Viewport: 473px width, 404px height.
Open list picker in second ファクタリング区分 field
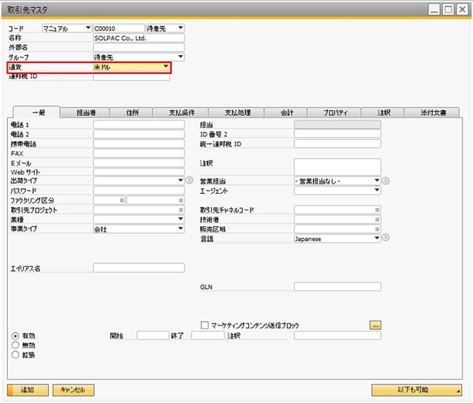click(181, 200)
